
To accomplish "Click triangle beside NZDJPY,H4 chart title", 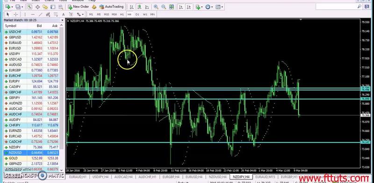I will 68,21.
